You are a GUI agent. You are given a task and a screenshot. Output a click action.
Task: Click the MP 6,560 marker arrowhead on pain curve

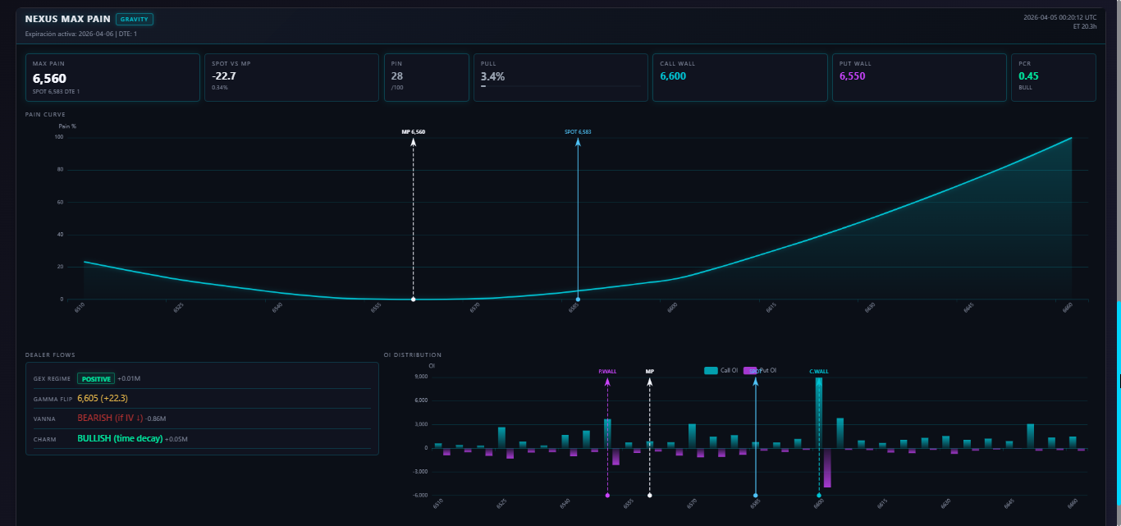click(413, 142)
